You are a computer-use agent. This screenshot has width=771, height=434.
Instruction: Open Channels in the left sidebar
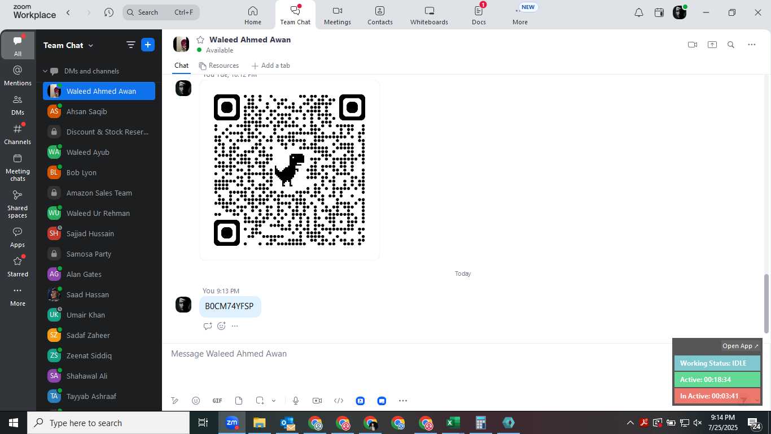point(17,134)
